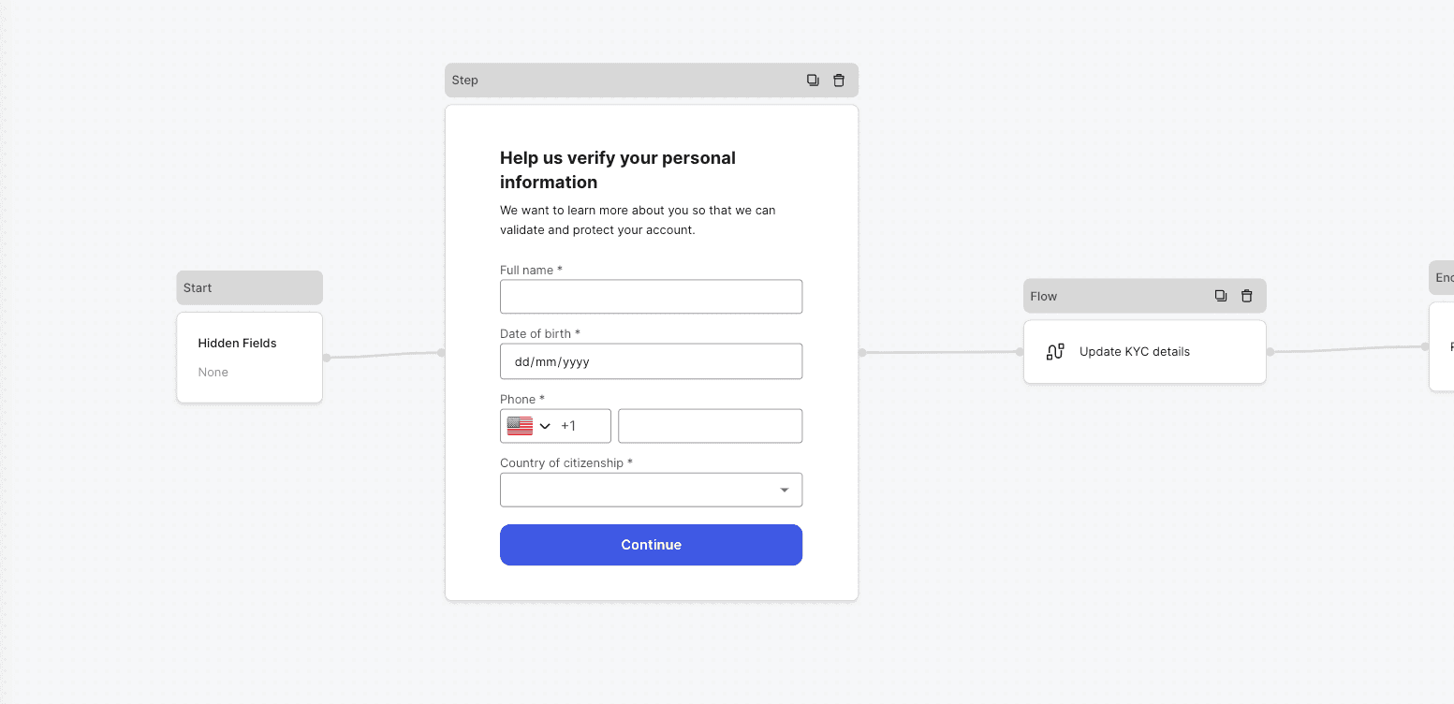Screen dimensions: 1454x704
Task: Delete the Step node via its trash icon
Action: click(x=839, y=81)
